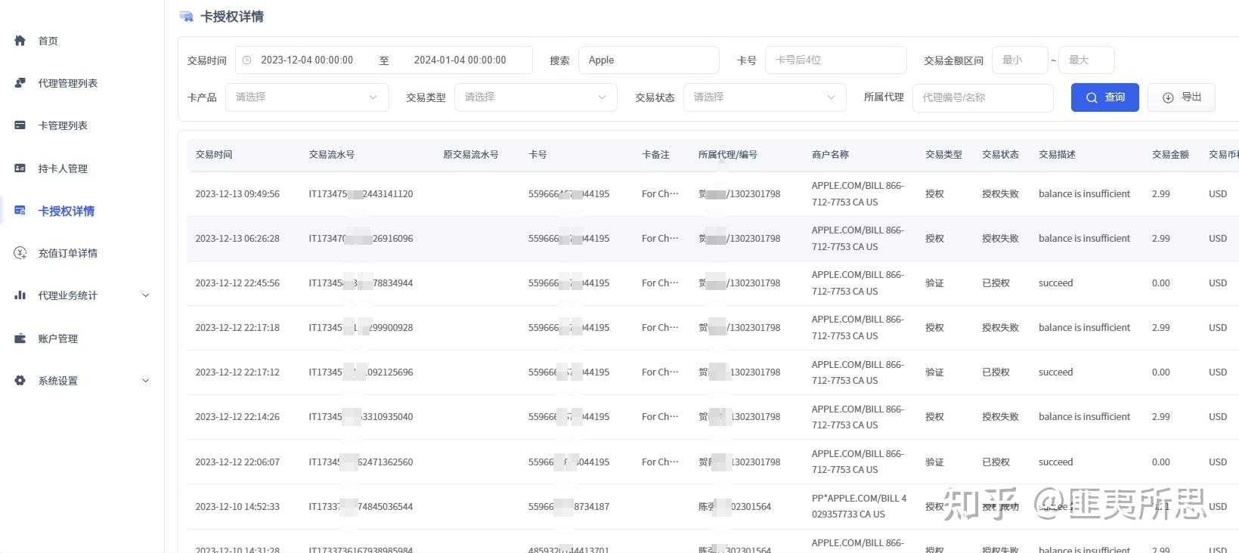Open the 卡产品 dropdown
Screen dimensions: 1239x553
[307, 97]
